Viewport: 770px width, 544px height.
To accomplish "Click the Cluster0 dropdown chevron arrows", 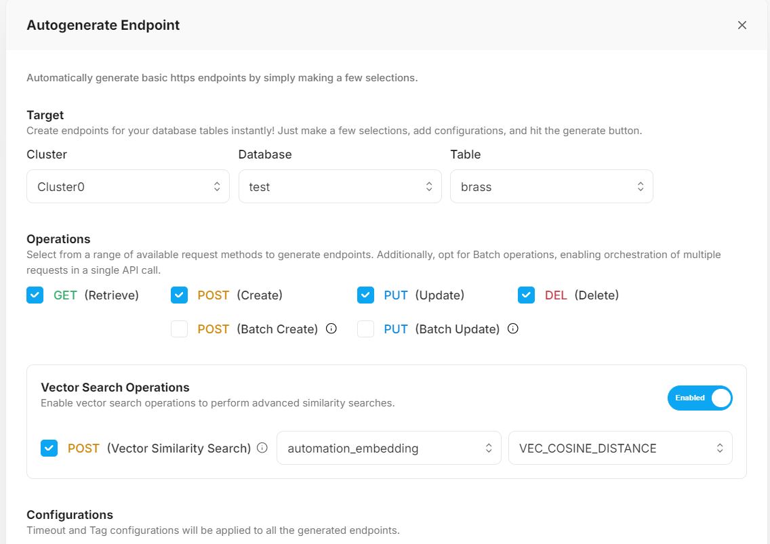I will pos(217,186).
